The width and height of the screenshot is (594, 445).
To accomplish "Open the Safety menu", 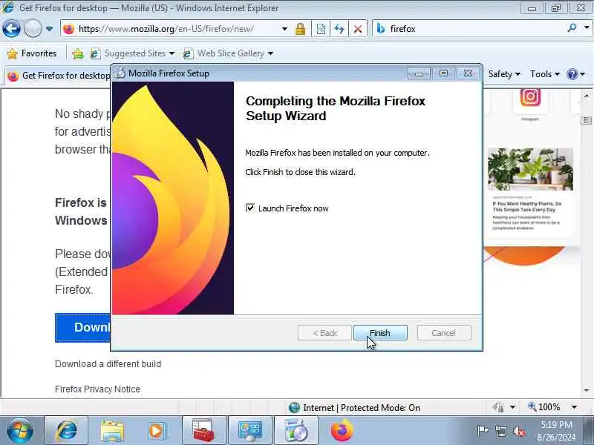I will 504,74.
